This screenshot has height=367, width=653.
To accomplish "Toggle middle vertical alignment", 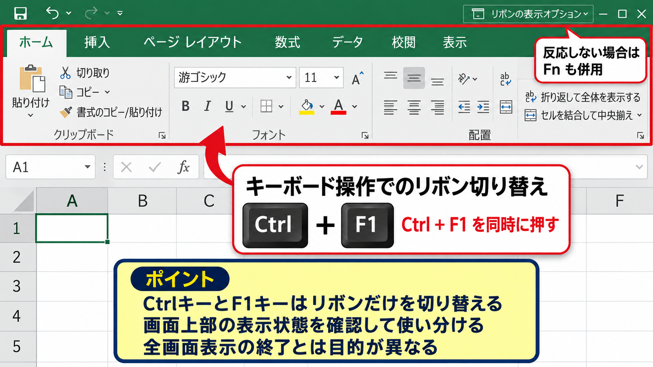I will (x=414, y=78).
